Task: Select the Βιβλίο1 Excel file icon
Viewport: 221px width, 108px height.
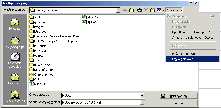Action: click(x=84, y=22)
